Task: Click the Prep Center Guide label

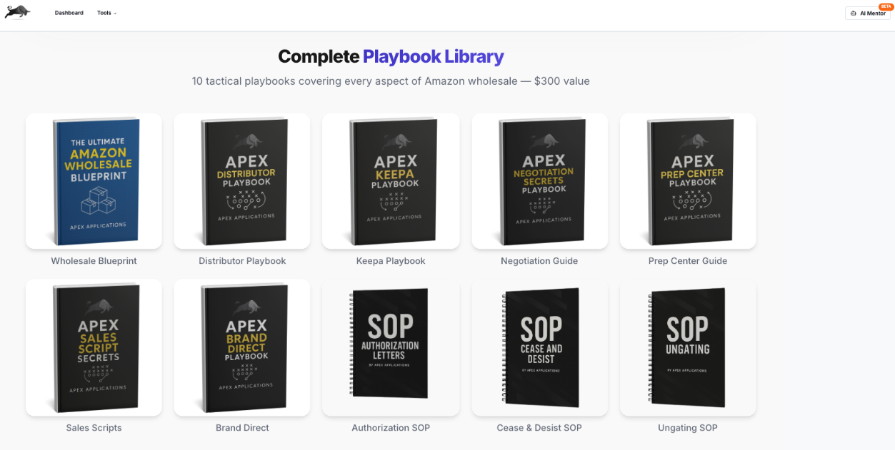Action: coord(688,261)
